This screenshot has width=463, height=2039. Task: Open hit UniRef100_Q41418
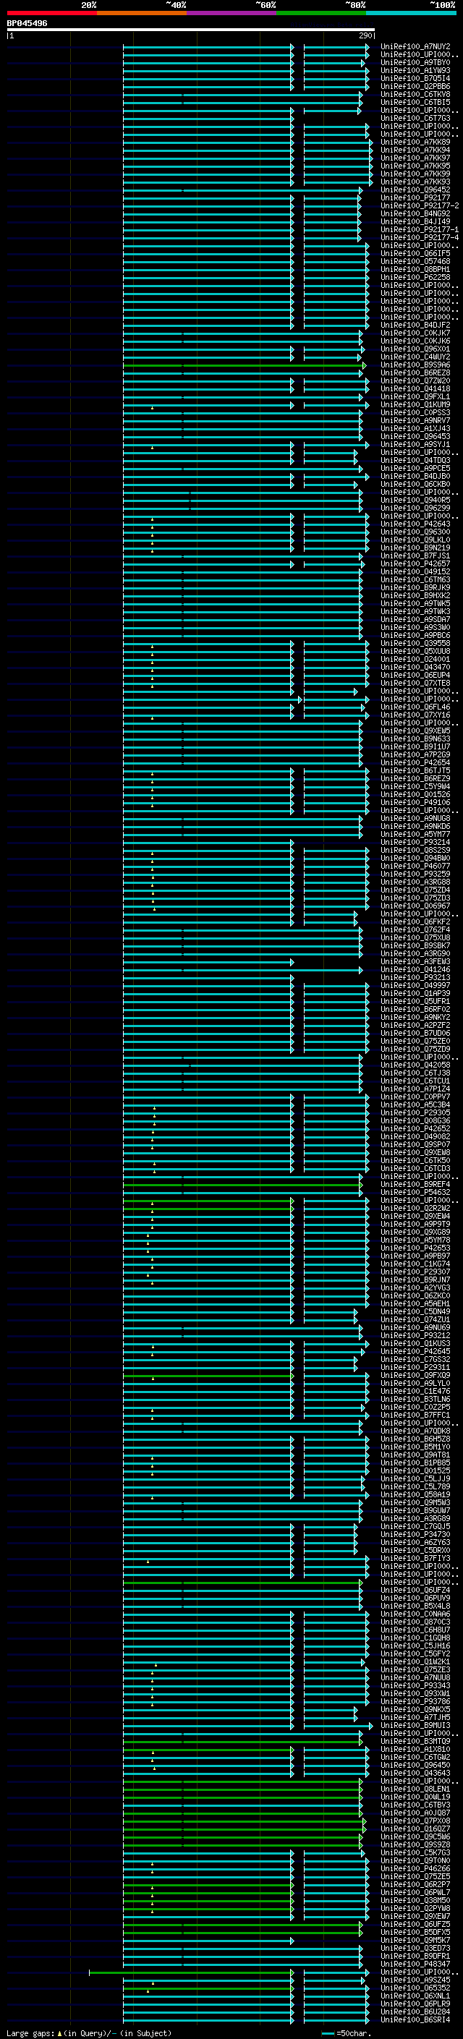coord(415,388)
